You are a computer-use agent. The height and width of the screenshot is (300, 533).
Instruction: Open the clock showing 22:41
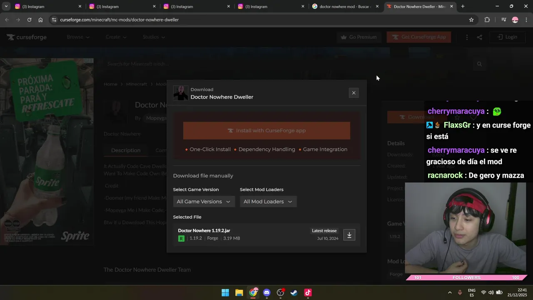[518, 292]
